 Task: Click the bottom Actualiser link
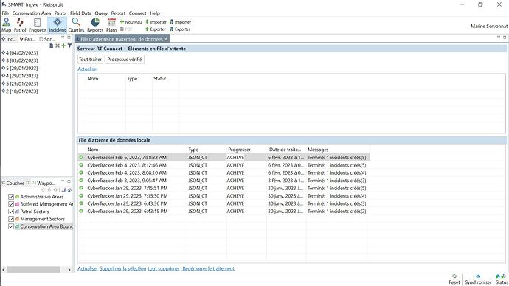tap(88, 268)
